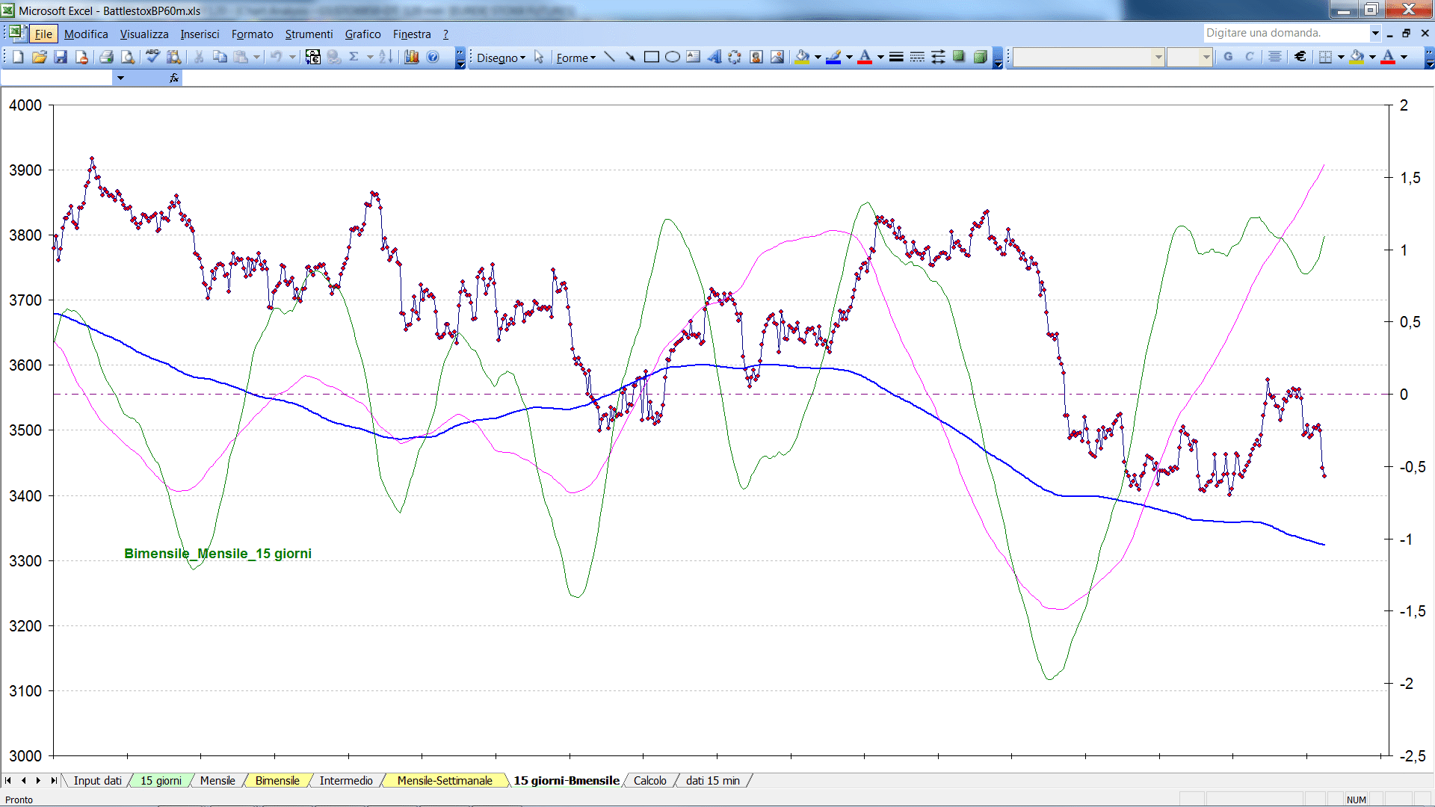Switch to the Input dati sheet tab
This screenshot has height=807, width=1435.
tap(97, 780)
